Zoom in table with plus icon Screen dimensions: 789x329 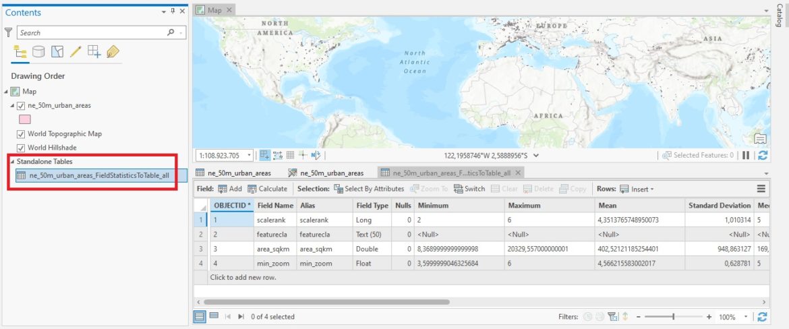pyautogui.click(x=709, y=317)
